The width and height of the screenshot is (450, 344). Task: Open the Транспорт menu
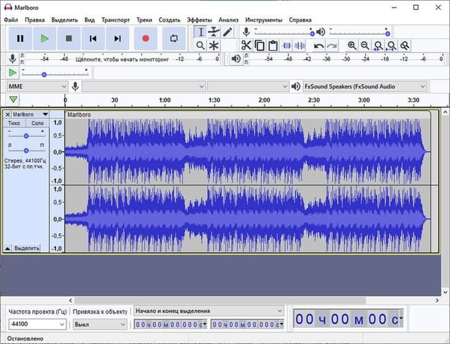pyautogui.click(x=115, y=20)
